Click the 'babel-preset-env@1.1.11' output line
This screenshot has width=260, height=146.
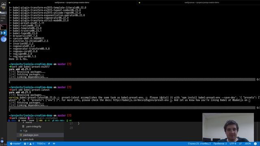pyautogui.click(x=28, y=23)
